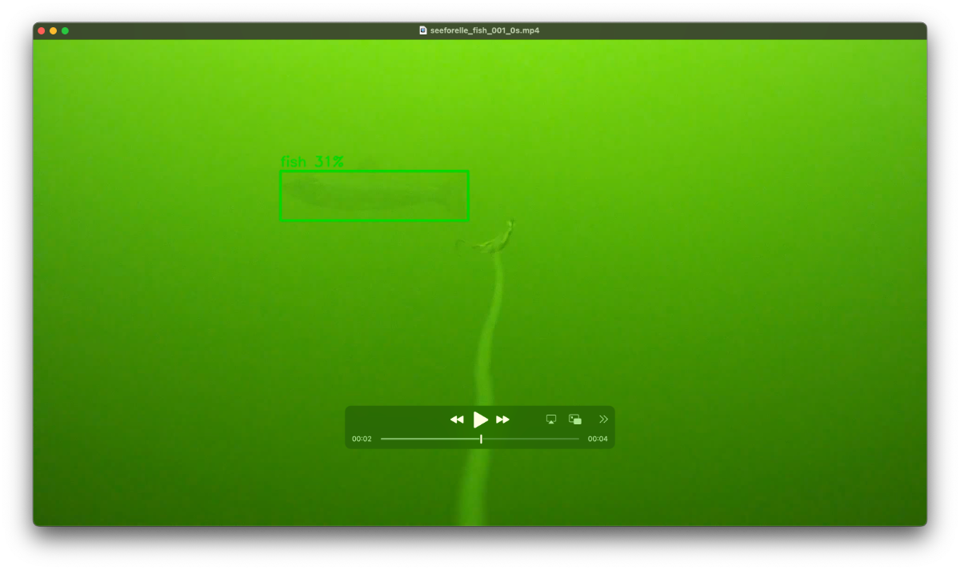
Task: Click the elapsed time label 00:02
Action: coord(362,439)
